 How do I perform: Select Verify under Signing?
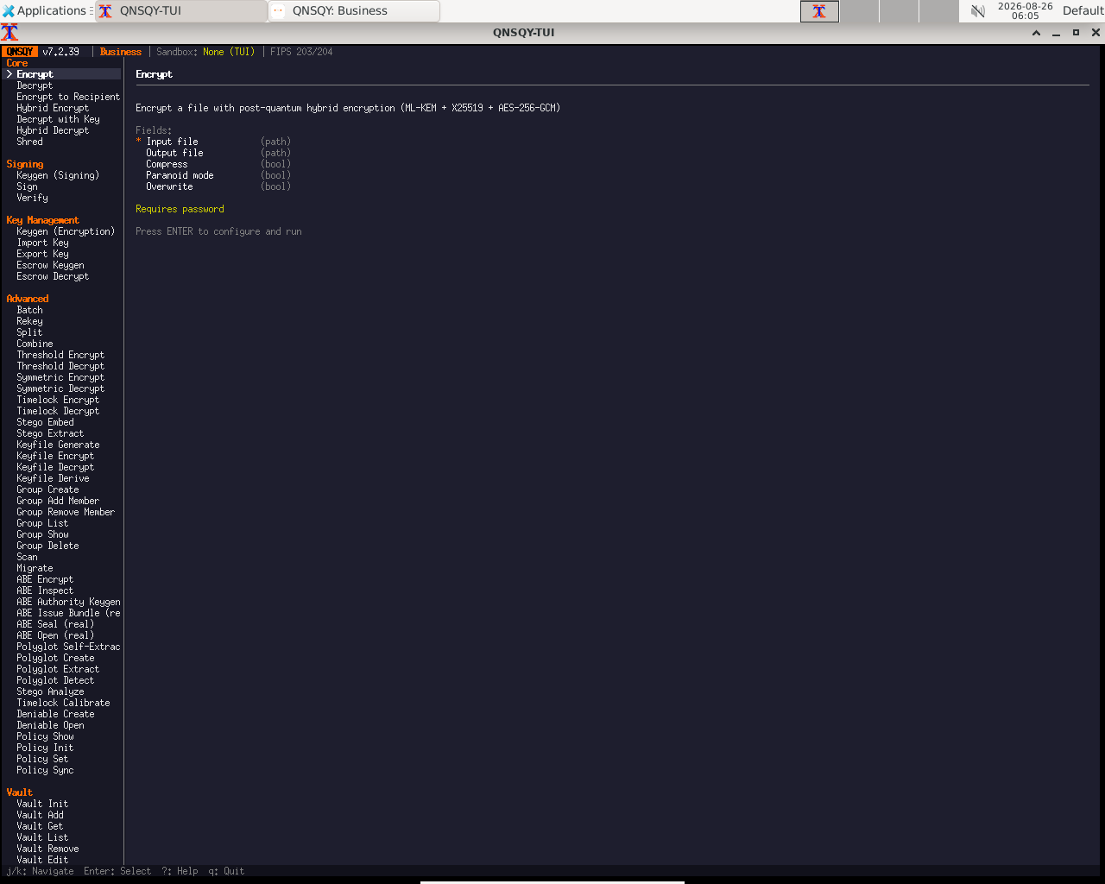pyautogui.click(x=32, y=198)
